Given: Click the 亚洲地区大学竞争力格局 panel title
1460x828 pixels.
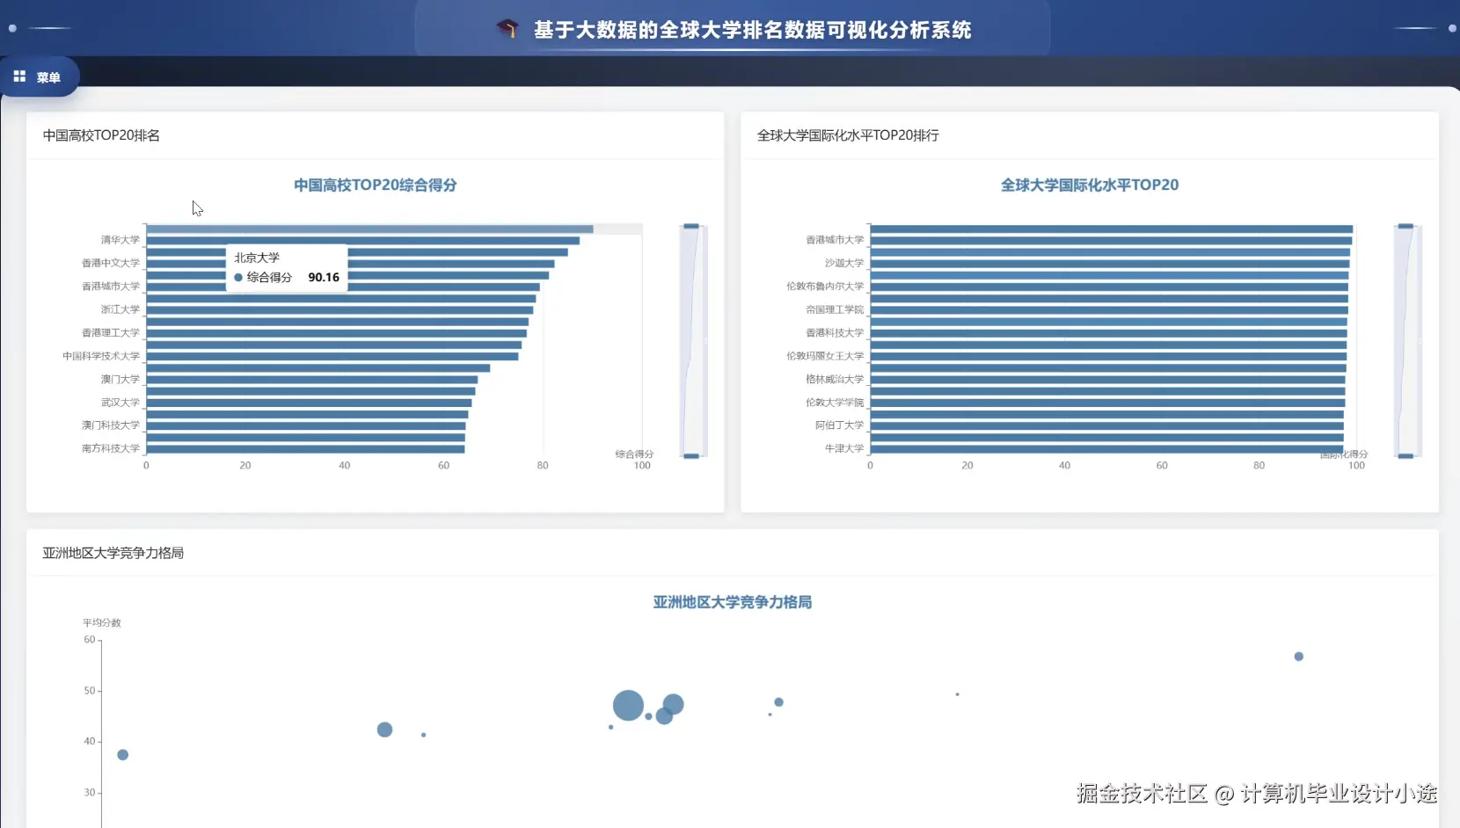Looking at the screenshot, I should pos(113,553).
